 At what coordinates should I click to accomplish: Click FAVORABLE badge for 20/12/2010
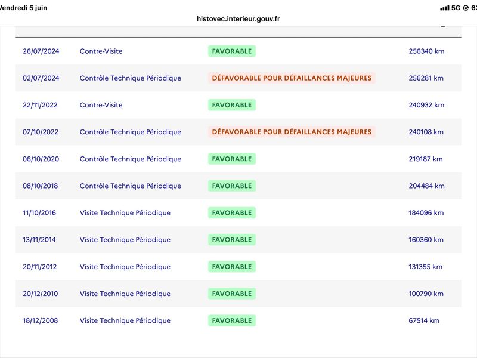(x=232, y=294)
